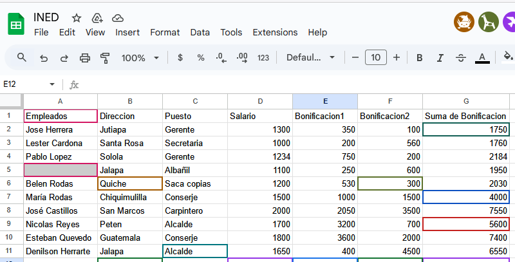Select column D header
Viewport: 515px width, 262px height.
click(x=260, y=102)
